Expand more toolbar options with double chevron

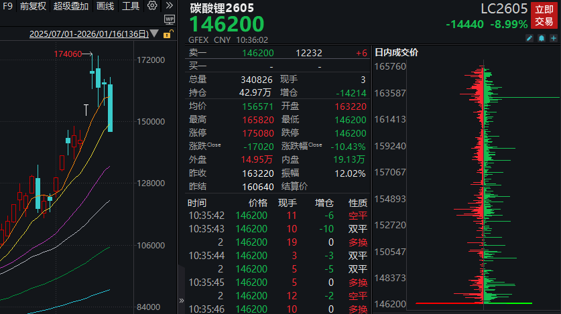tap(170, 6)
